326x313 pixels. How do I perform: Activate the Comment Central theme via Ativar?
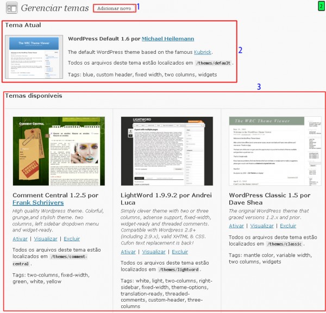(x=20, y=239)
